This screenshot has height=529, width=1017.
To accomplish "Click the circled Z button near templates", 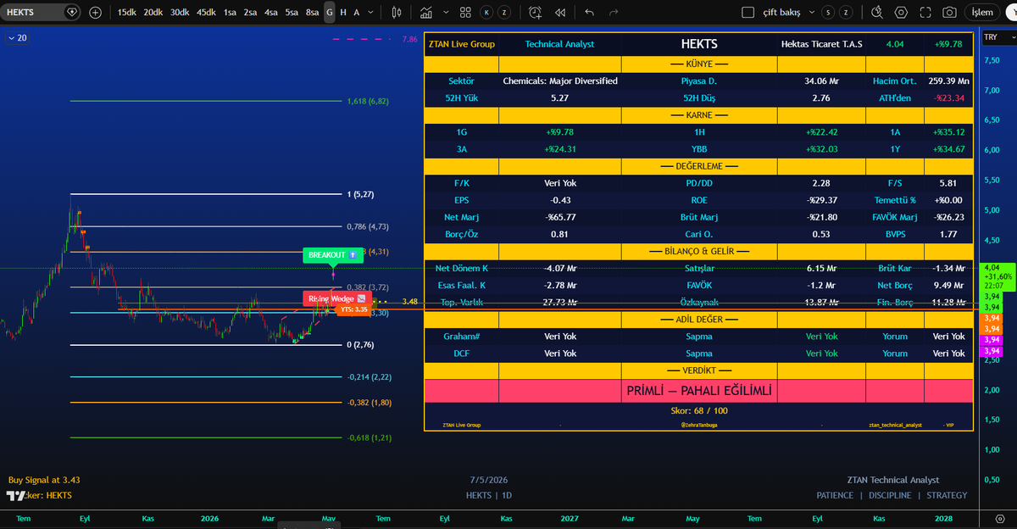I will tap(504, 13).
